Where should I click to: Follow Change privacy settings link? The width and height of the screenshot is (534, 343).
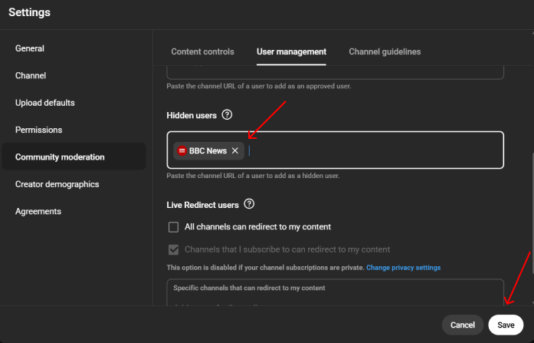[x=403, y=268]
